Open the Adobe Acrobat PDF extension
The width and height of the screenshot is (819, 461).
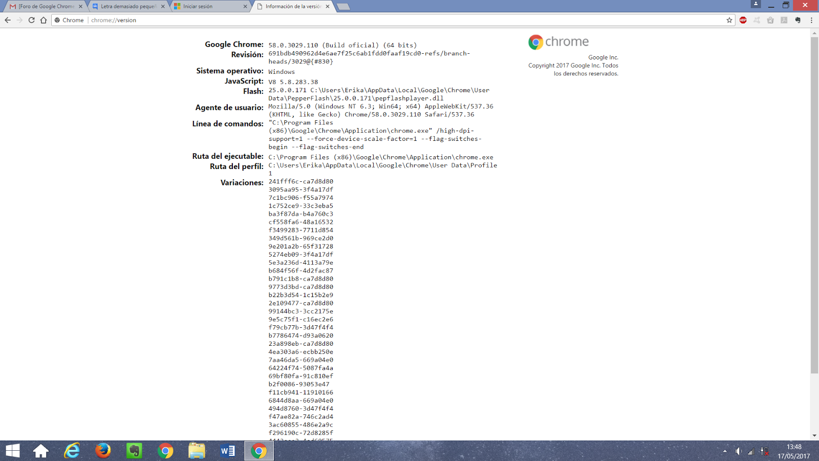[784, 20]
